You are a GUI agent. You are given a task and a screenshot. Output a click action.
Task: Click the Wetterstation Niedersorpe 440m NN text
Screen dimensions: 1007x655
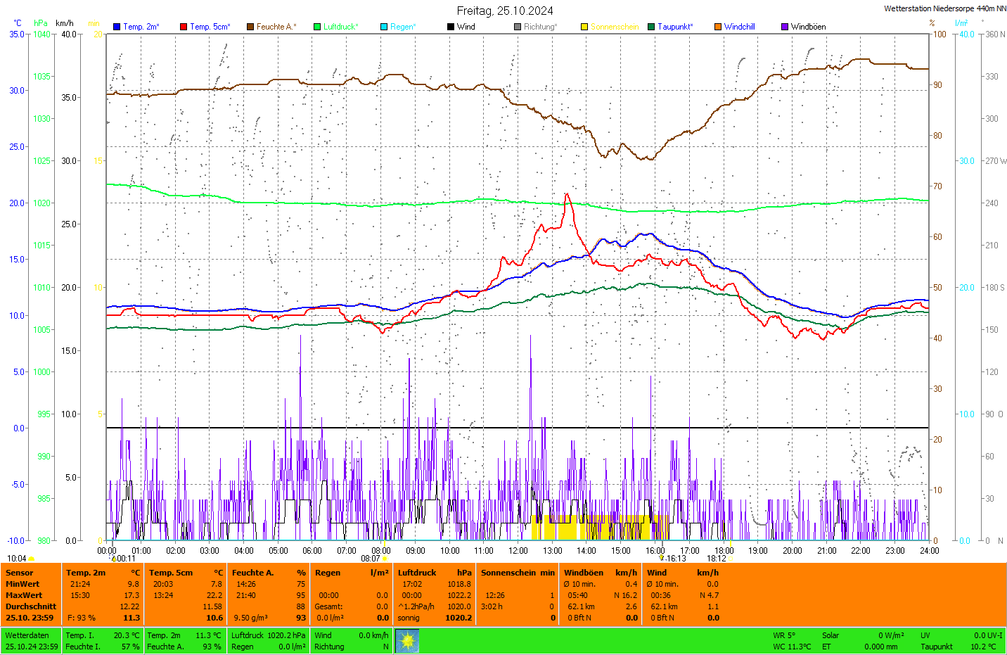tap(944, 8)
